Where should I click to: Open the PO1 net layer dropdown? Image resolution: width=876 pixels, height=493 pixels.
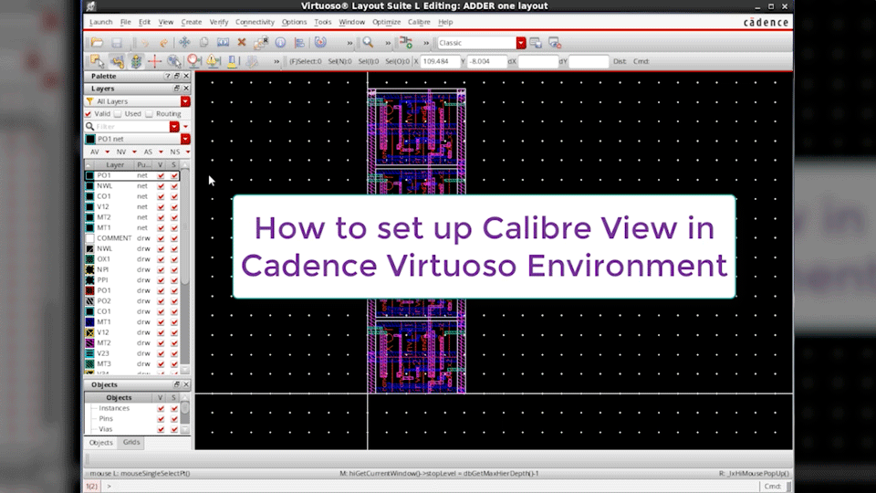[x=185, y=139]
